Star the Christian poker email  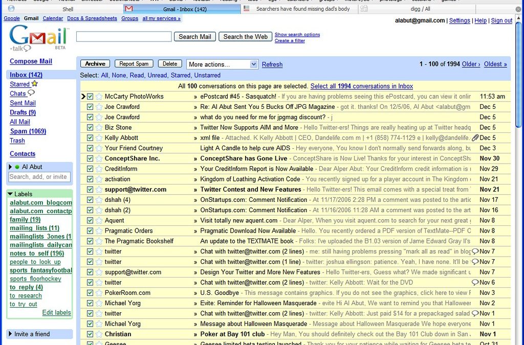pyautogui.click(x=99, y=335)
